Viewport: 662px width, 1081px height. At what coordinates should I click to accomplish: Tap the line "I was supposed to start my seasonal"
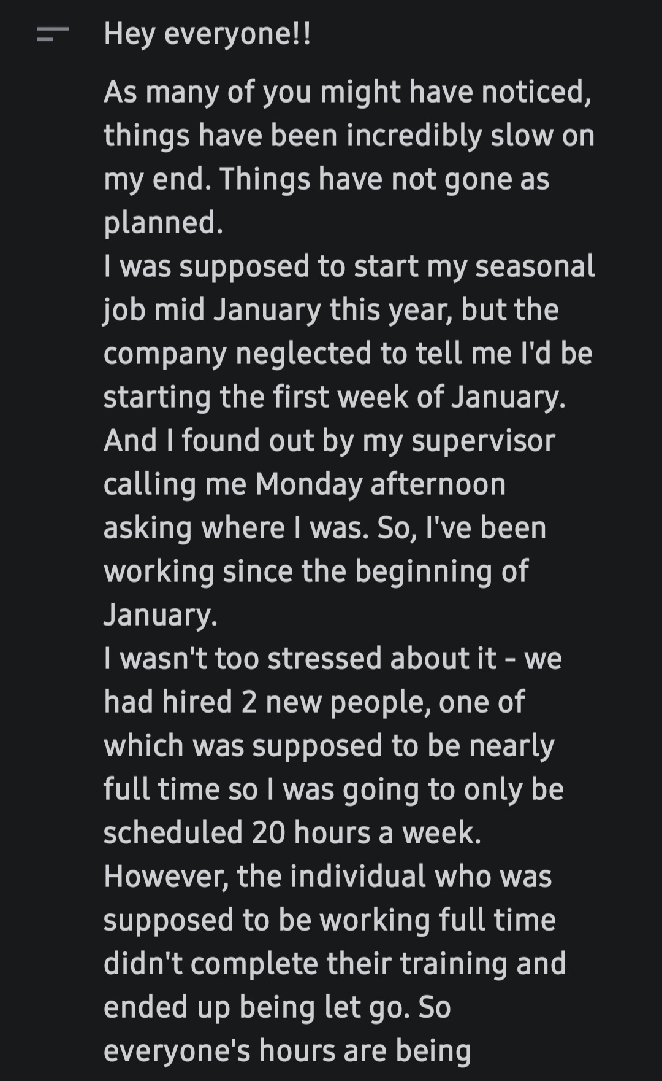[349, 266]
